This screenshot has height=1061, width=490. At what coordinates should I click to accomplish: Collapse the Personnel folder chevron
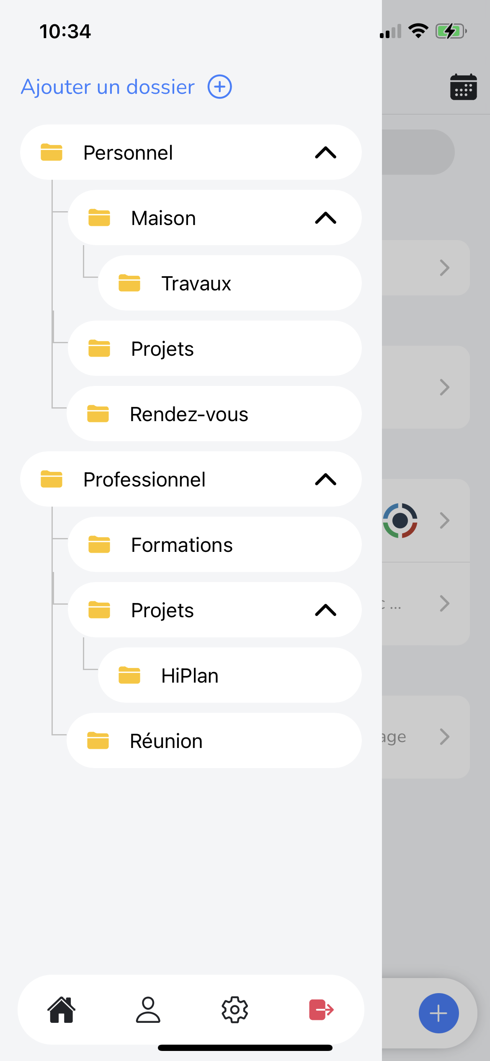(x=326, y=153)
